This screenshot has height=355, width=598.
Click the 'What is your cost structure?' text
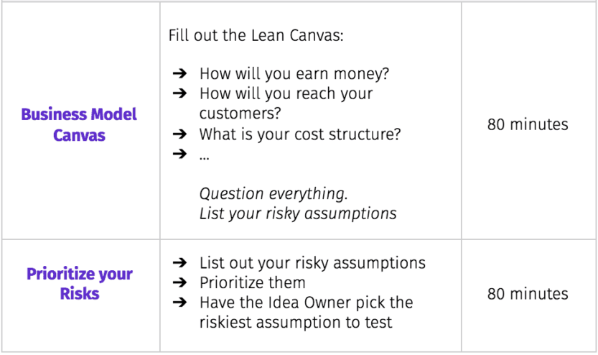click(300, 134)
